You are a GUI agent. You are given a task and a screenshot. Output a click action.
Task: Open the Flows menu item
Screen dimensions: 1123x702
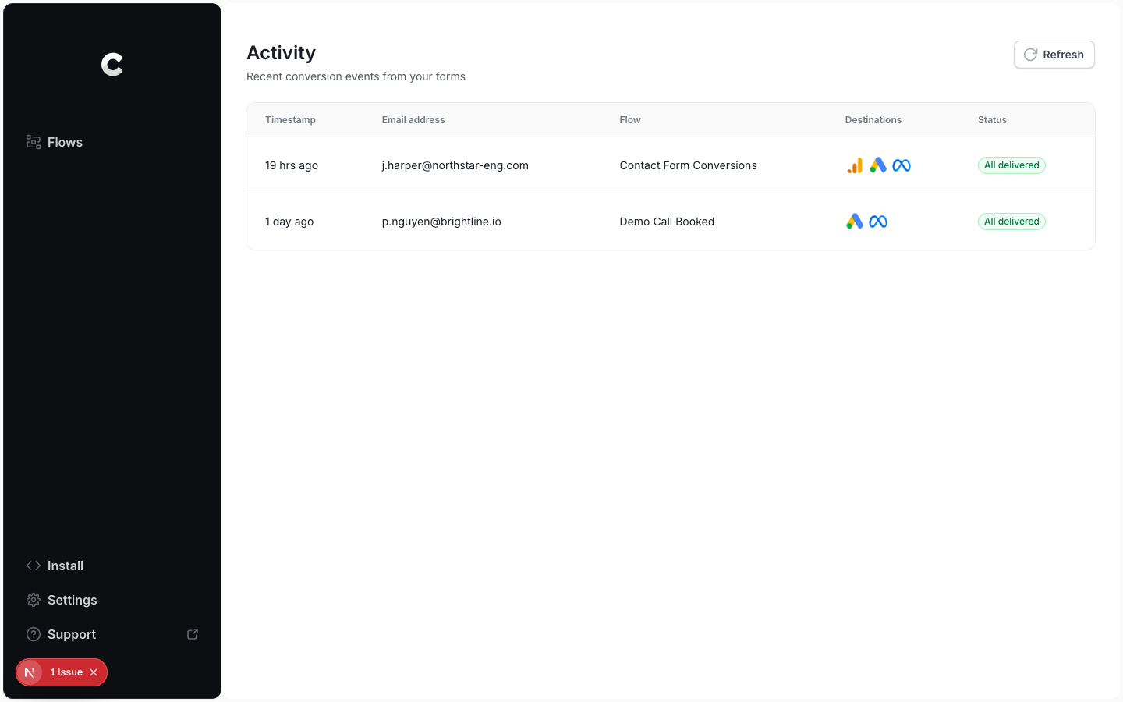(112, 142)
